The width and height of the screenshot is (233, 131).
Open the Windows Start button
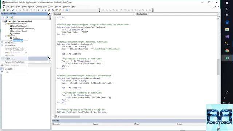pos(227,3)
